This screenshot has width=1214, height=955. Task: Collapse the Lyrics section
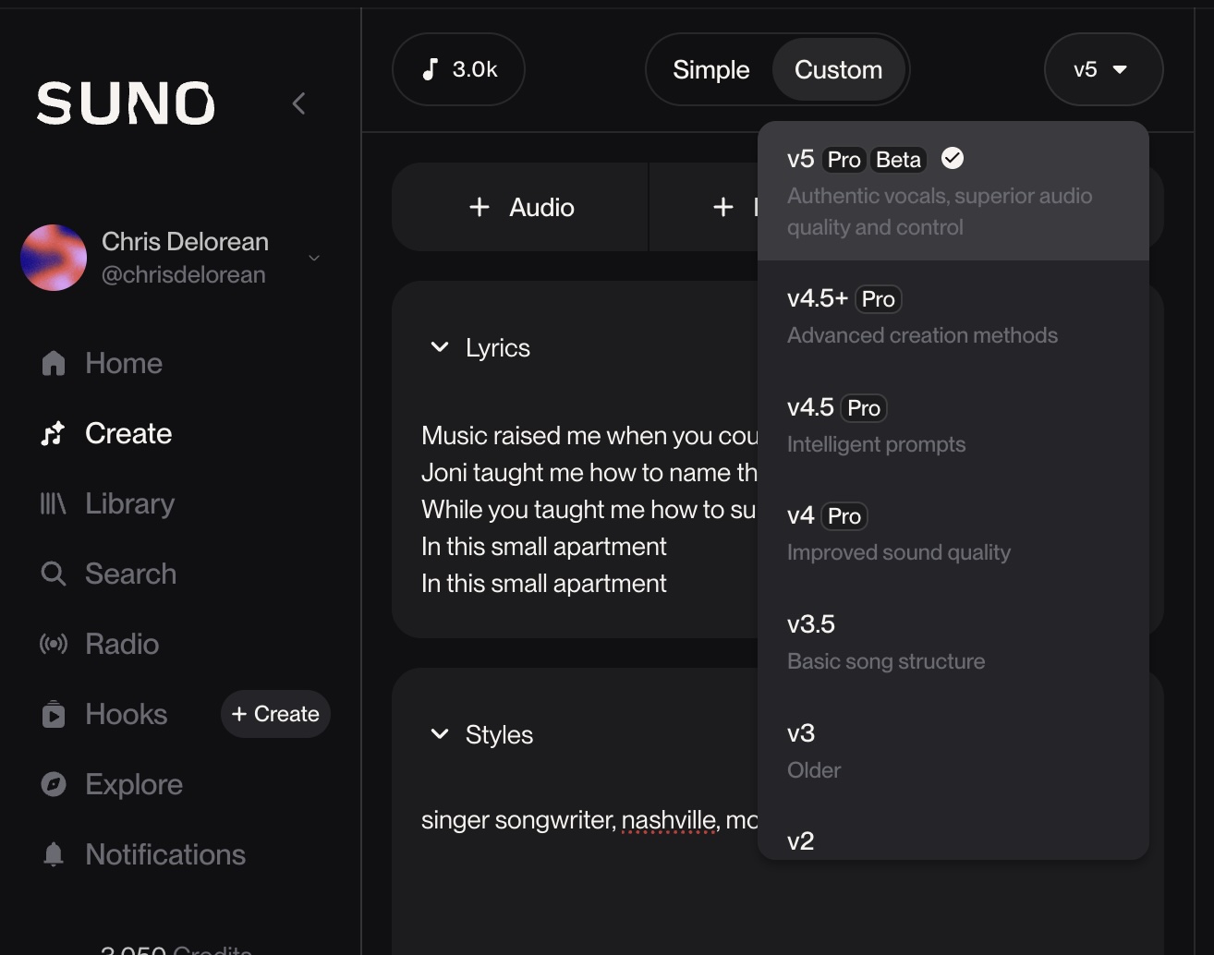click(440, 347)
